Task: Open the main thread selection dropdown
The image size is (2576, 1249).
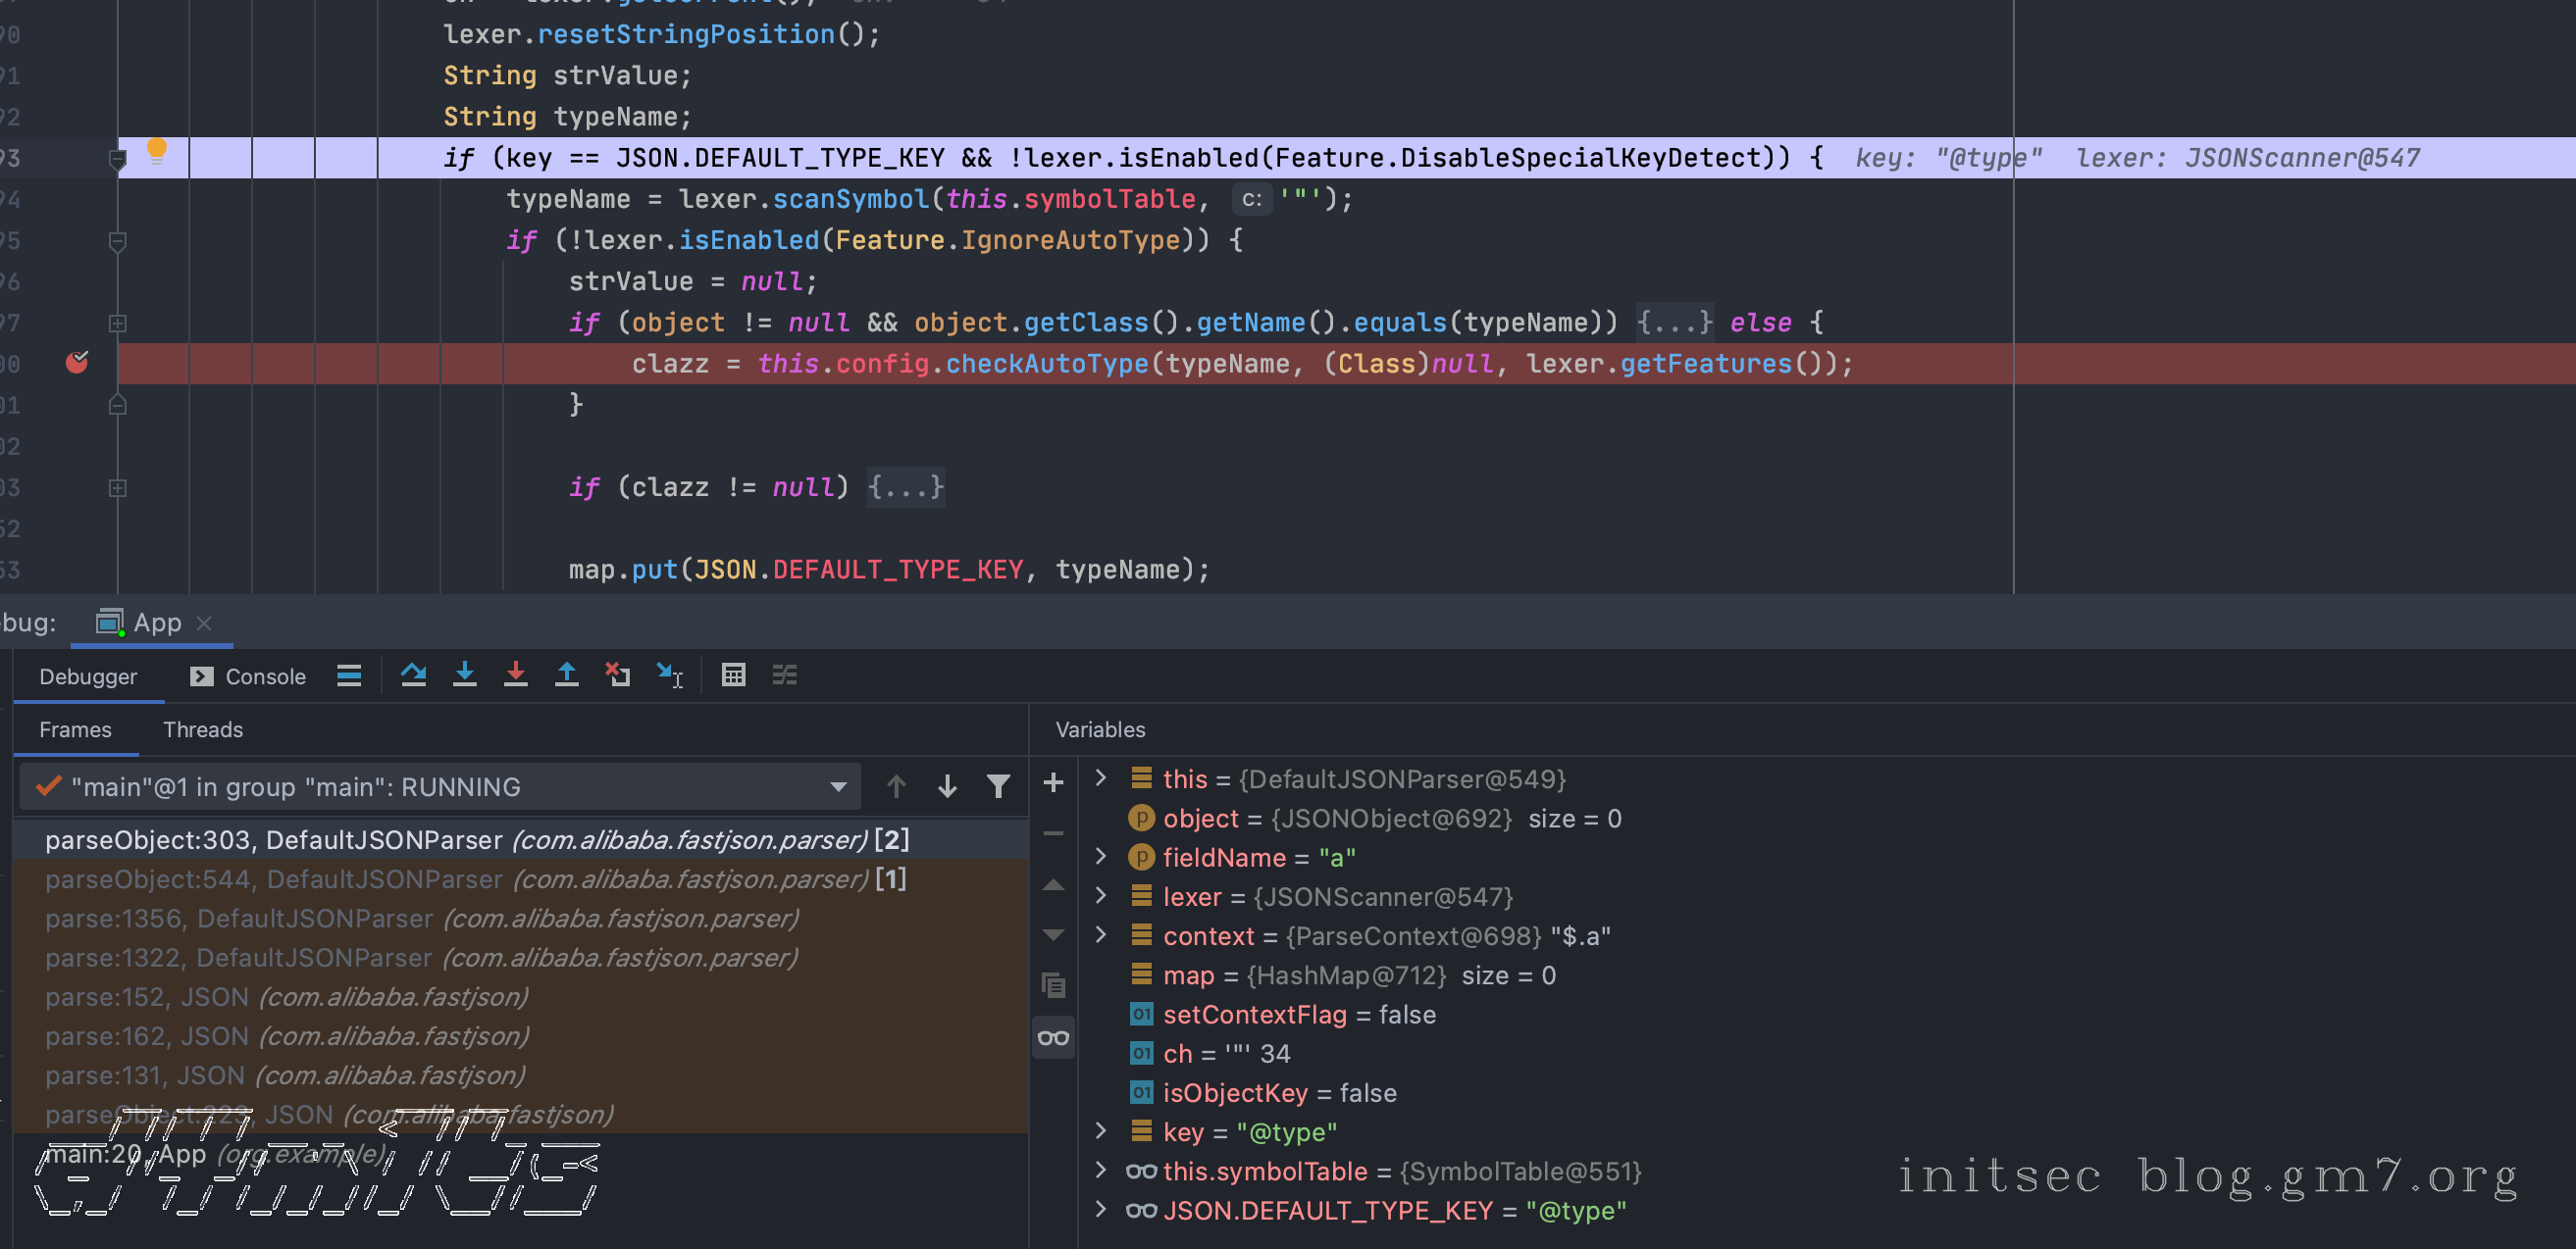Action: coord(838,787)
